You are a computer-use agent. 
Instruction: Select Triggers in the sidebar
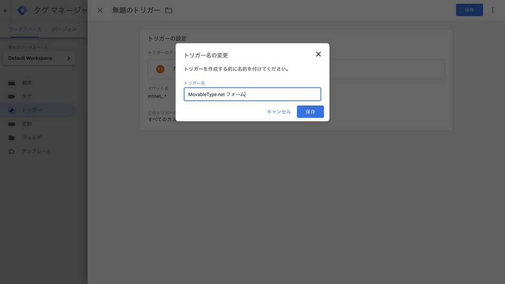click(x=32, y=110)
